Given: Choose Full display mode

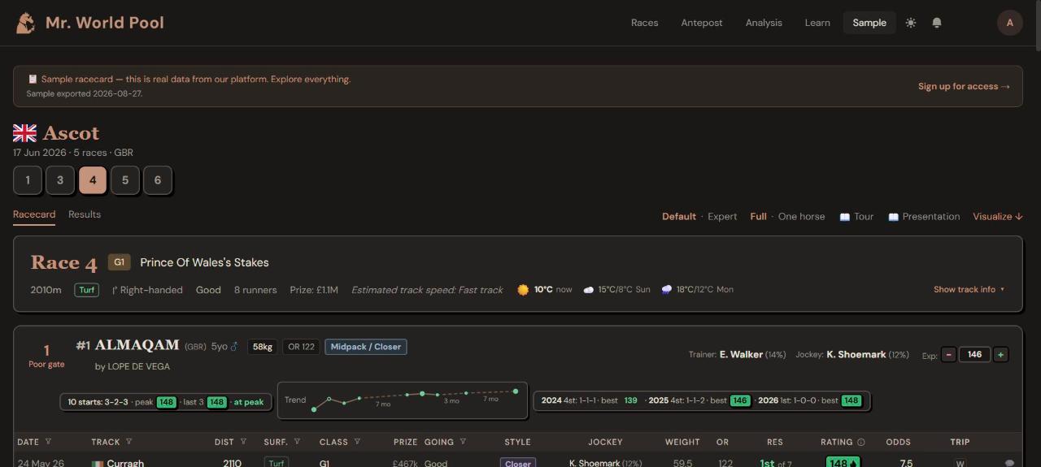Looking at the screenshot, I should coord(759,217).
